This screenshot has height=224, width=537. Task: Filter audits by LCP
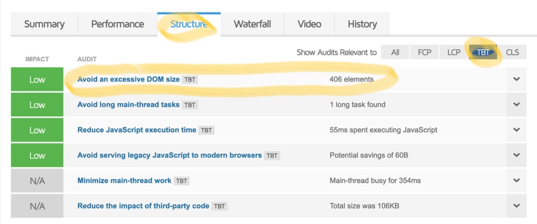[x=454, y=52]
